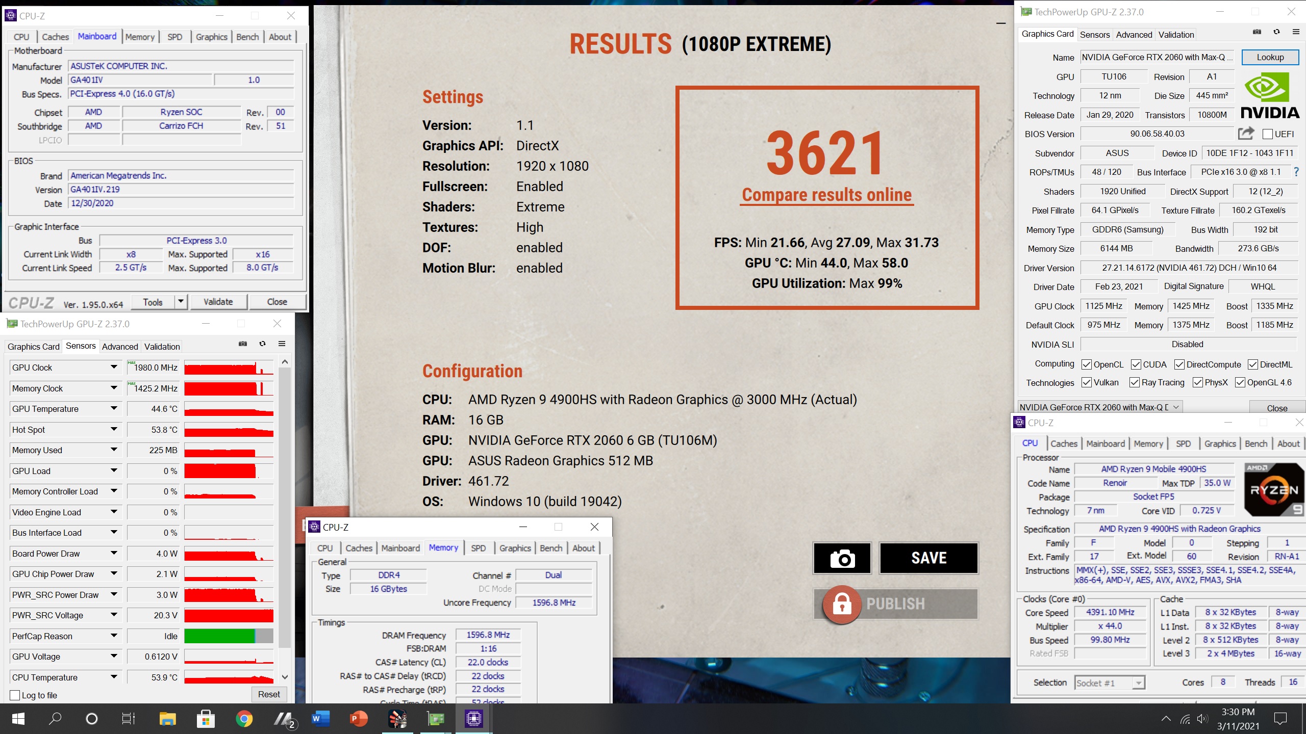The image size is (1306, 734).
Task: Open the taskbar Search icon
Action: [x=55, y=719]
